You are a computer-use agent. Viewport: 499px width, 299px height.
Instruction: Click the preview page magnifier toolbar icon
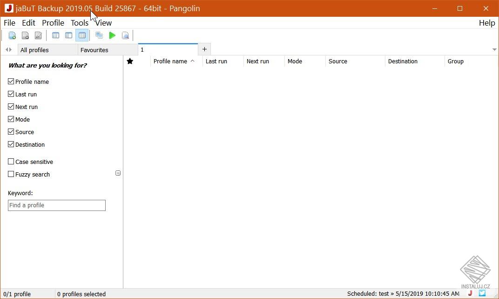(125, 35)
